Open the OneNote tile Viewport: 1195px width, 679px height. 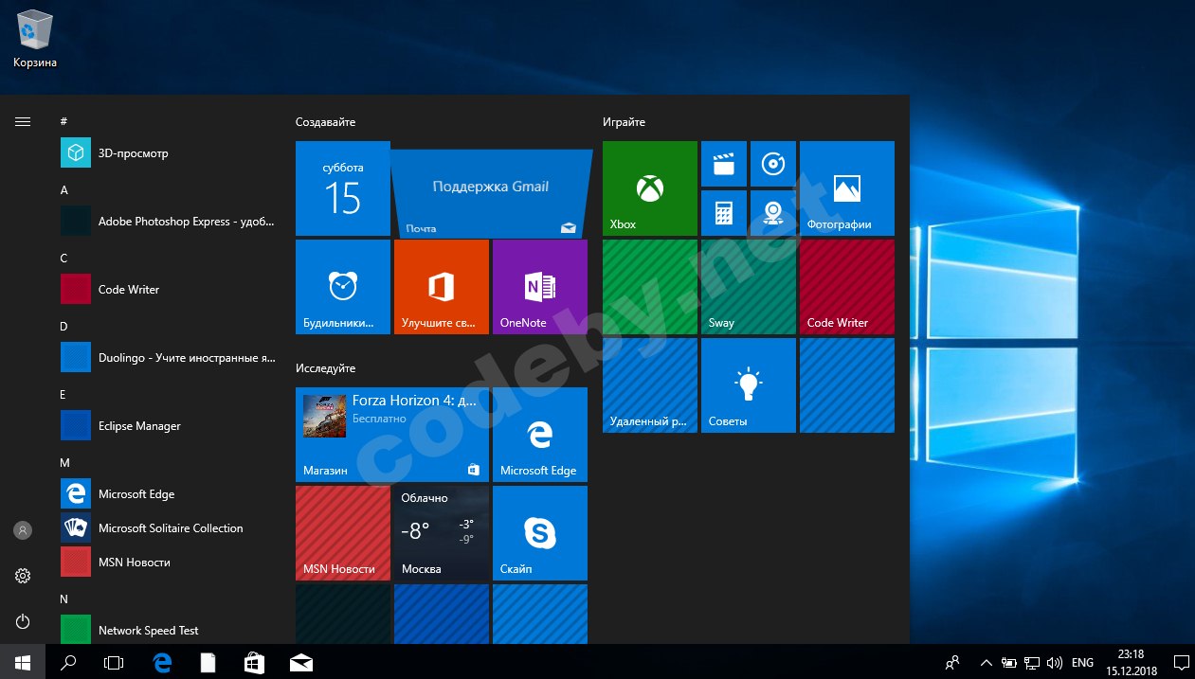[x=539, y=287]
